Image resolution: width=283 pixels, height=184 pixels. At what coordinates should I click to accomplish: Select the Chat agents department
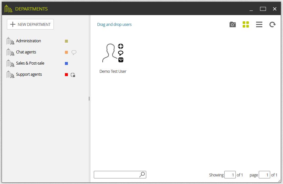pyautogui.click(x=26, y=52)
